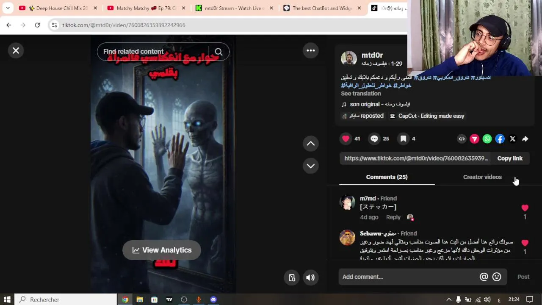Go to previous video with up arrow
542x305 pixels.
click(311, 144)
